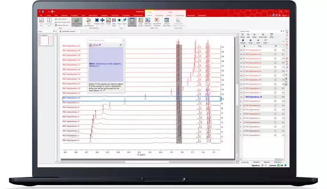Open the Stacked Items Table ribbon button

click(x=132, y=22)
